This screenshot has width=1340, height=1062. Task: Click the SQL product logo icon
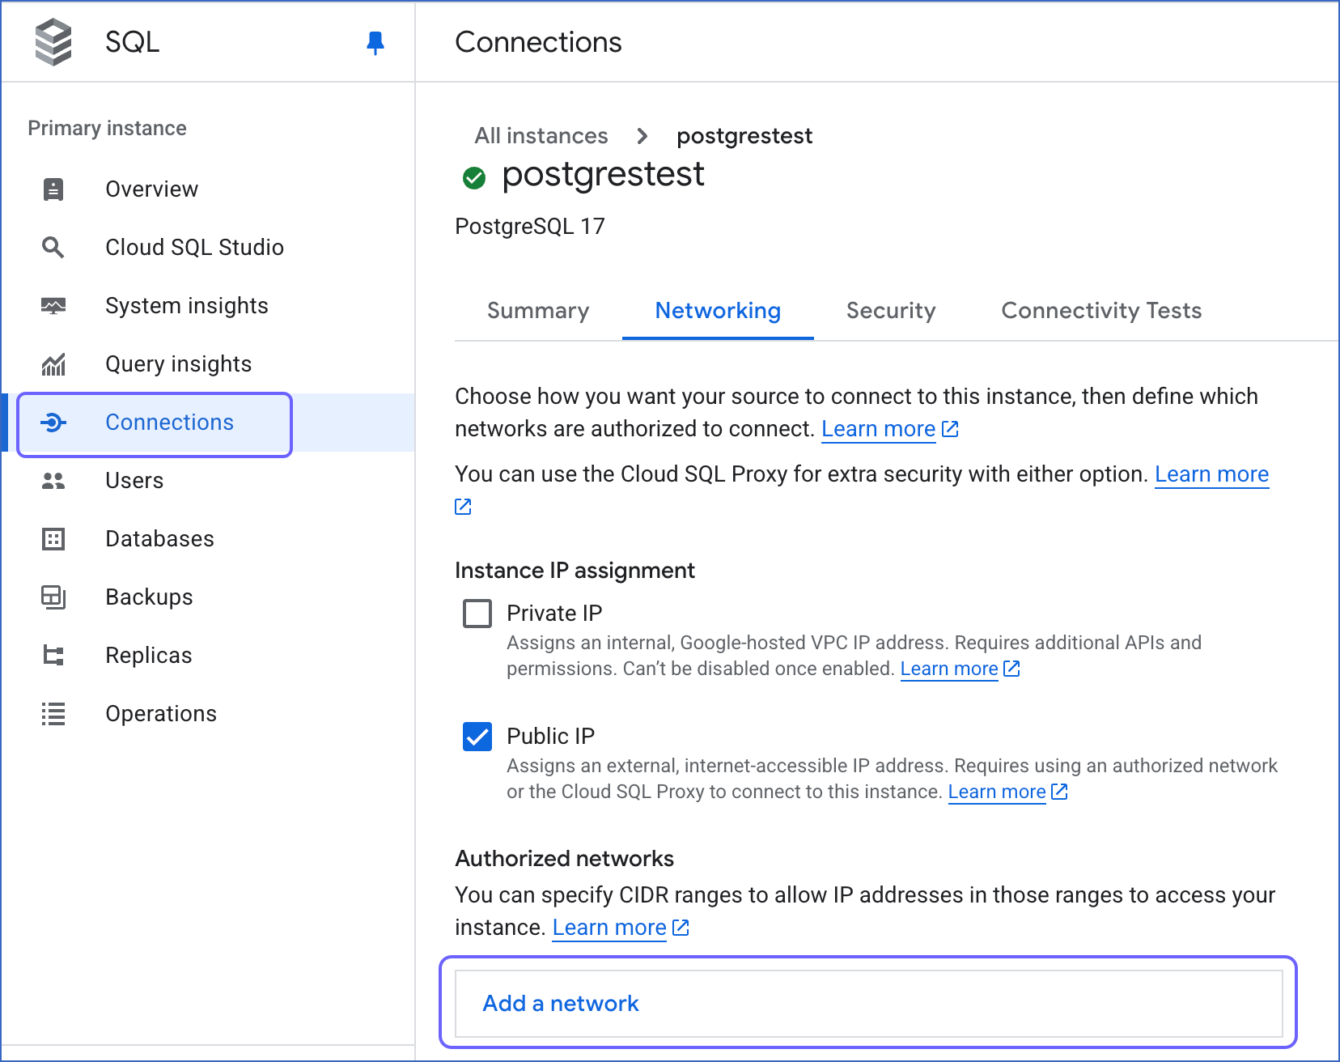pos(53,42)
